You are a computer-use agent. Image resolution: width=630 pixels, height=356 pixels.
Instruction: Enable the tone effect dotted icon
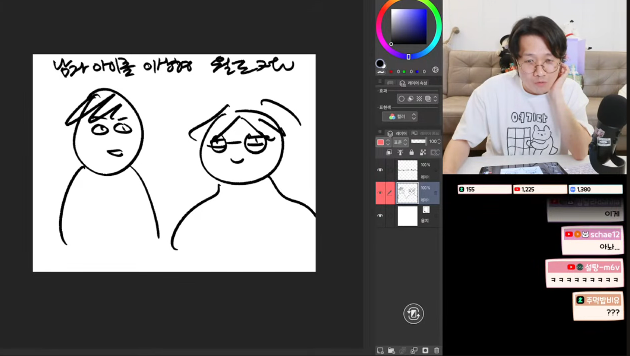[419, 99]
